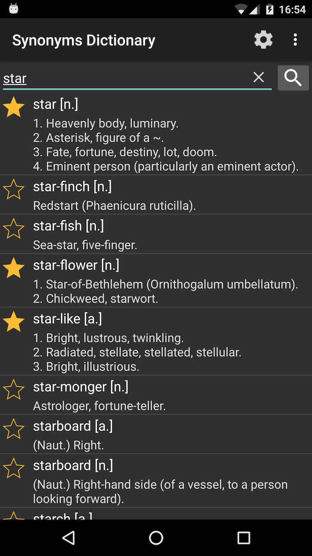
Task: Unstar the 'star-like' entry
Action: pos(14,321)
